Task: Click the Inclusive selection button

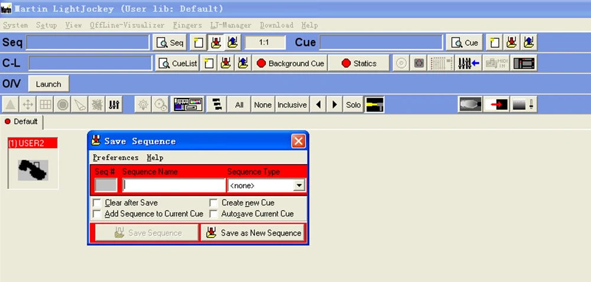Action: 292,104
